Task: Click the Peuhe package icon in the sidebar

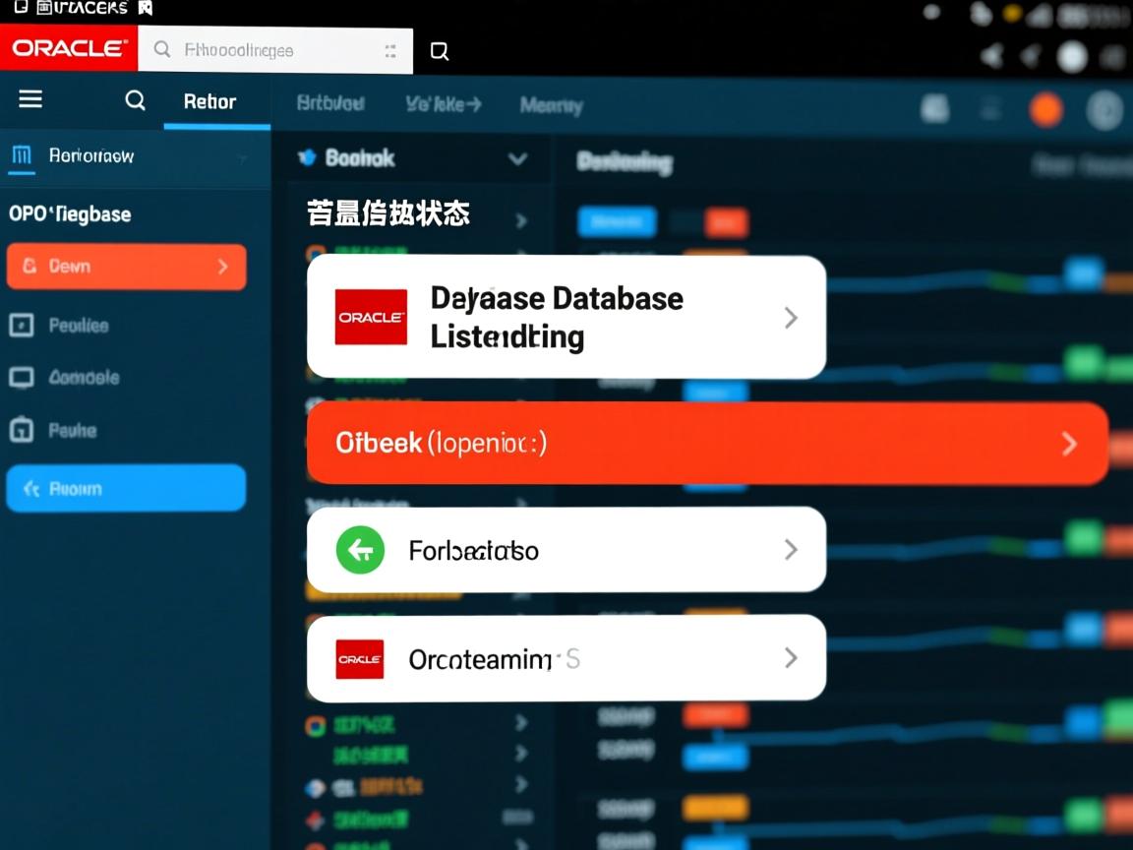Action: [x=21, y=431]
